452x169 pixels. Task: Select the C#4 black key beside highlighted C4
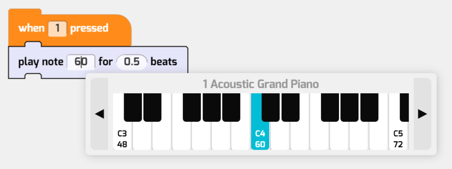point(271,107)
